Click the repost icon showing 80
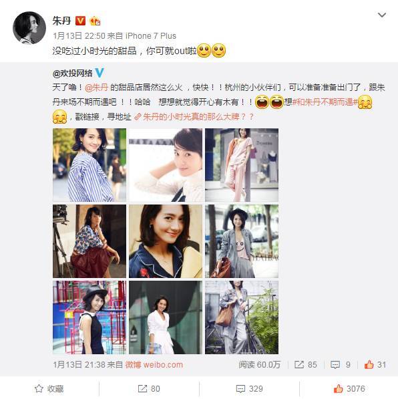Viewport: 398px width, 399px height. 142,388
